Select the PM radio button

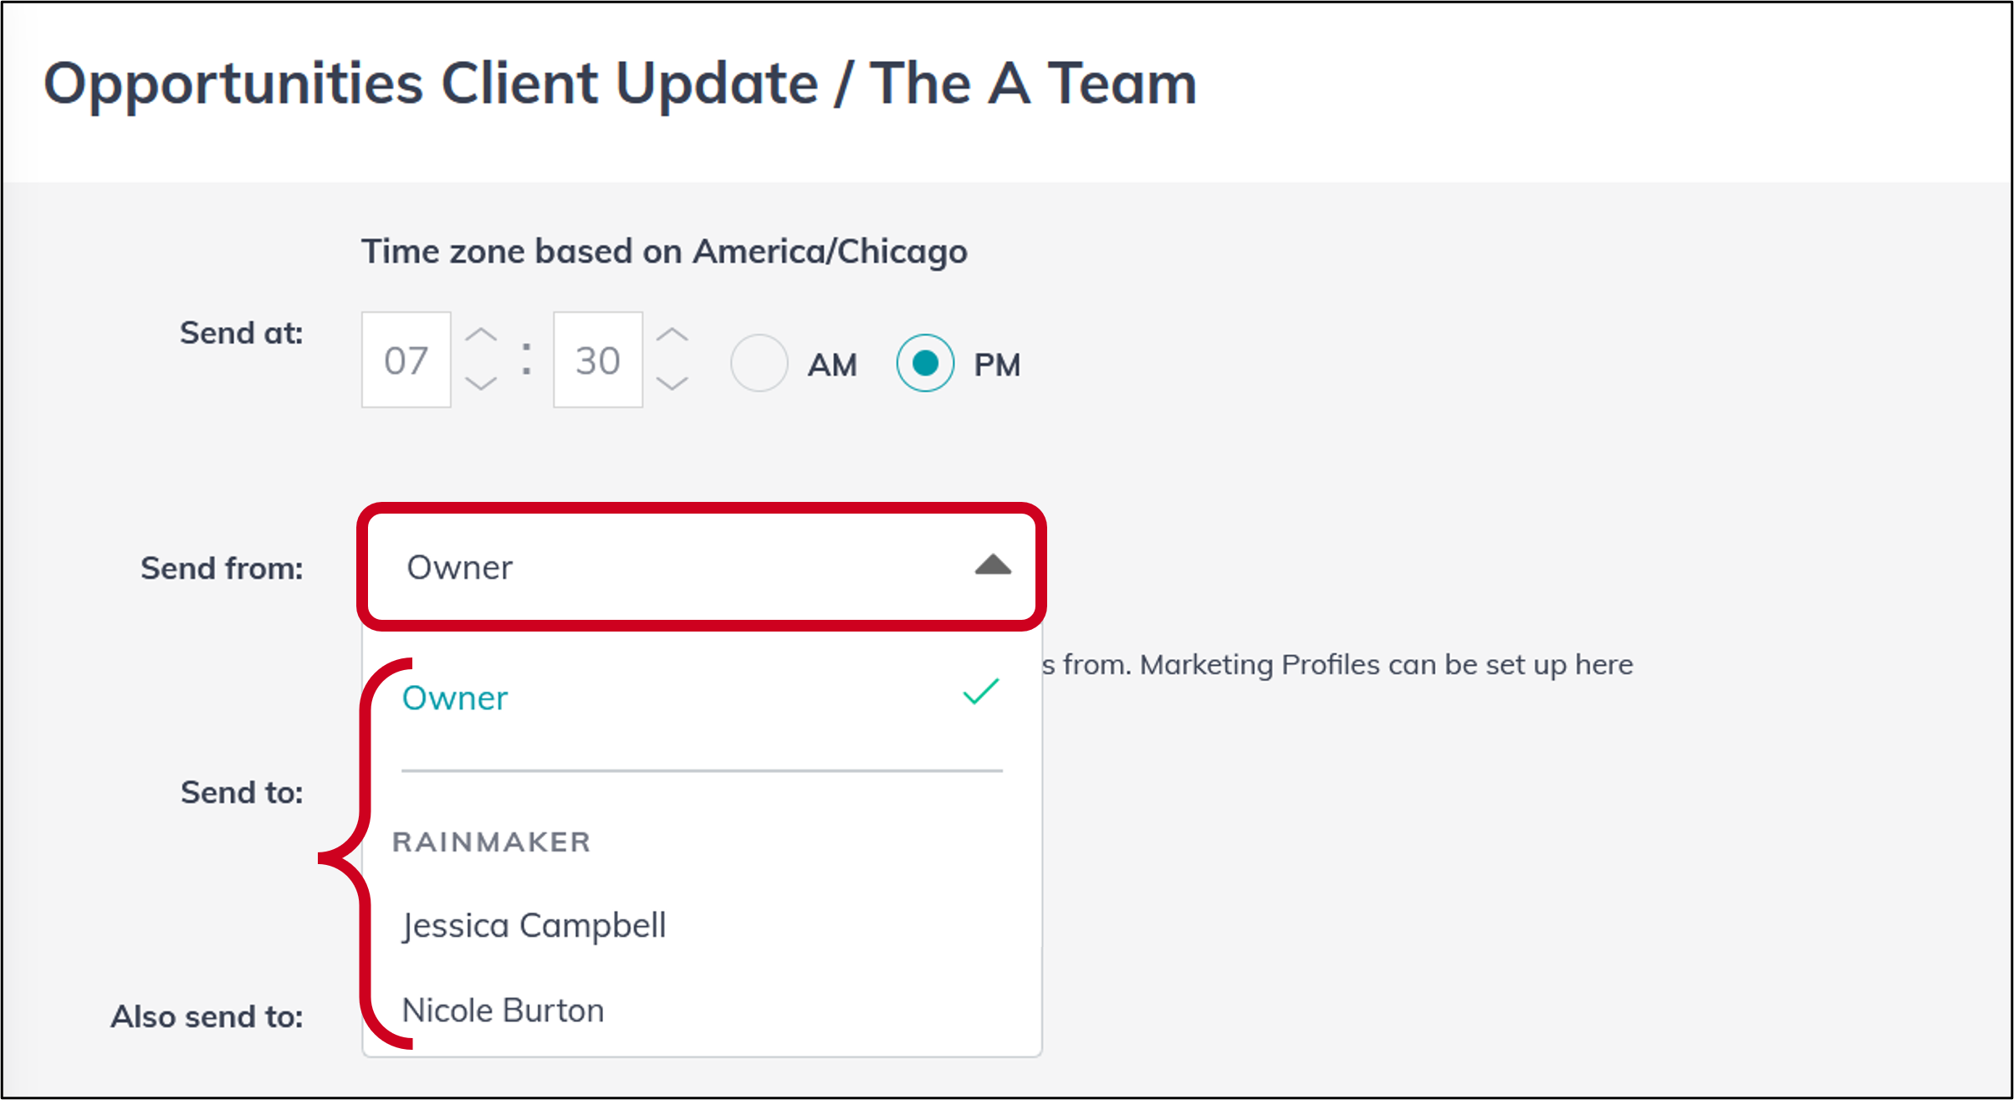click(925, 363)
